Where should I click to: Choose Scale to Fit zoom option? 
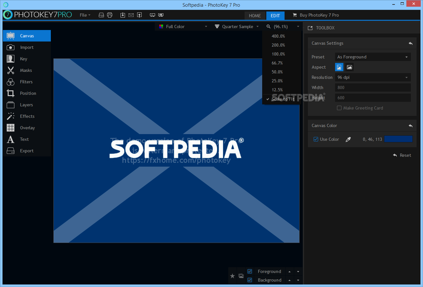coord(281,99)
